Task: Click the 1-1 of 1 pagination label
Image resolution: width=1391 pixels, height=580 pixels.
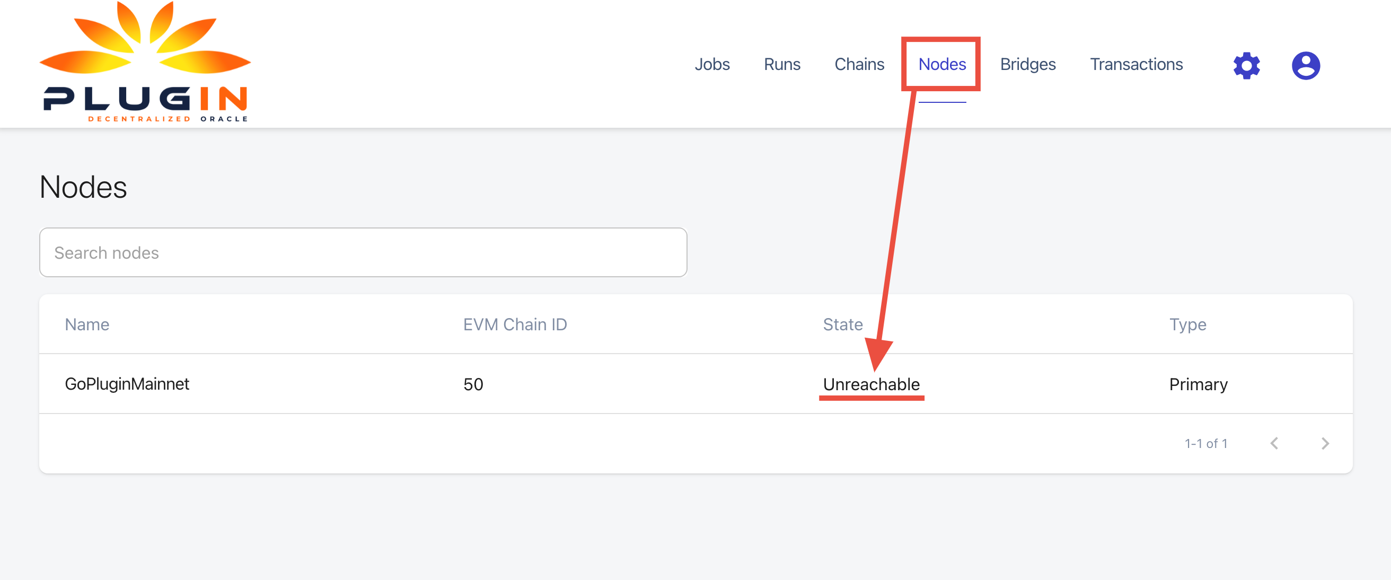Action: 1206,443
